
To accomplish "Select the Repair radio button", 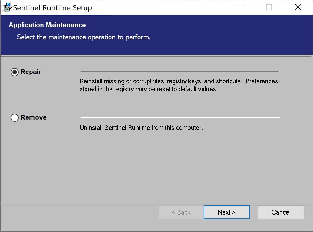I will click(15, 72).
